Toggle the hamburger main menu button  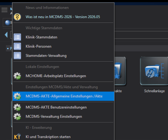4,10
